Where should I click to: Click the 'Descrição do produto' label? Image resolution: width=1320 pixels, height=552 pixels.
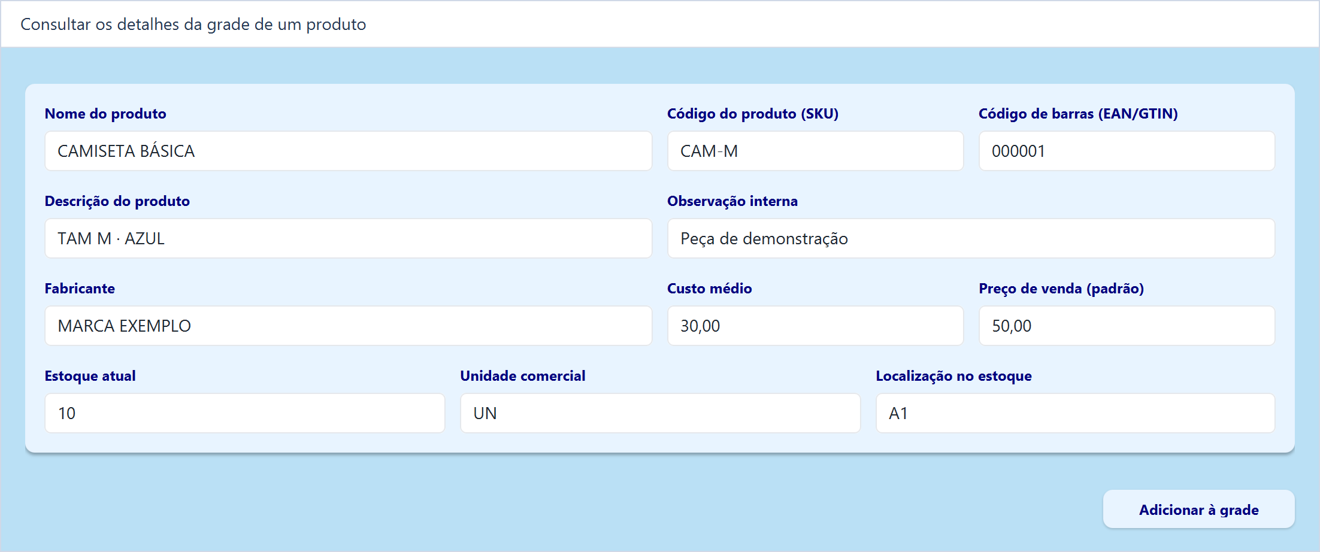[x=117, y=201]
